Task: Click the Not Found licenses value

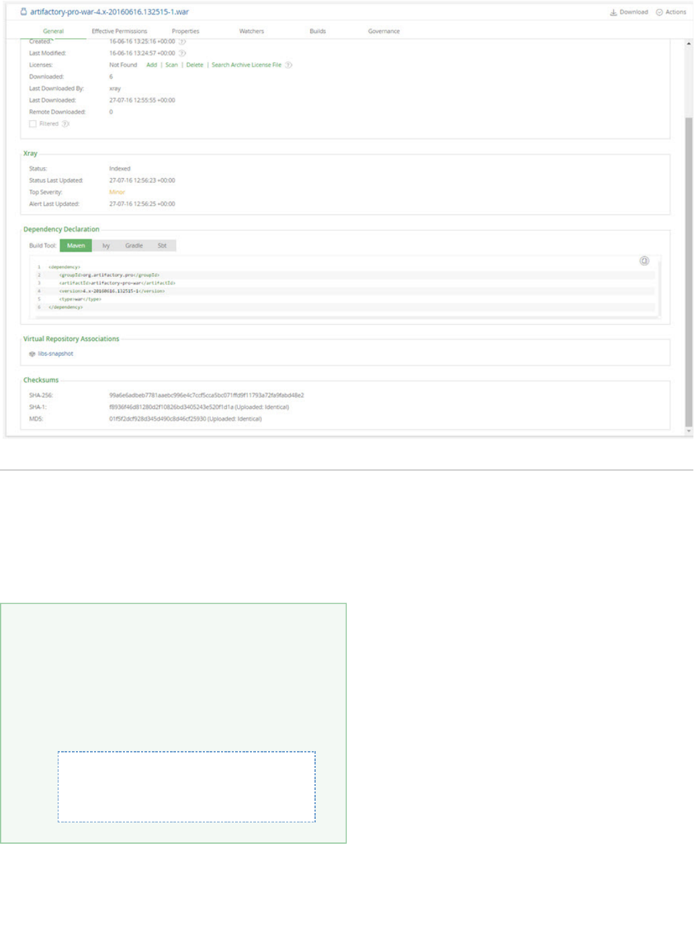Action: [123, 65]
